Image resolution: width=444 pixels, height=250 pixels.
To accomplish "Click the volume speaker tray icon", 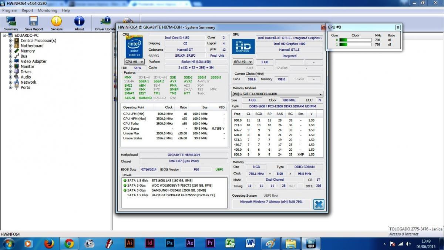I will click(408, 244).
